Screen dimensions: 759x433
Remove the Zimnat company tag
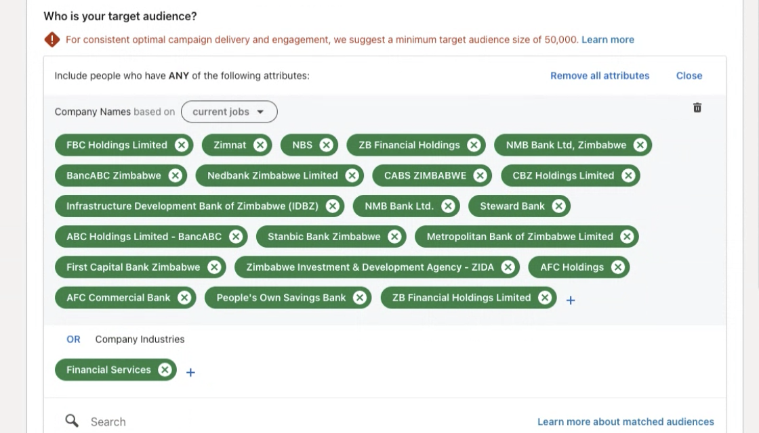260,145
